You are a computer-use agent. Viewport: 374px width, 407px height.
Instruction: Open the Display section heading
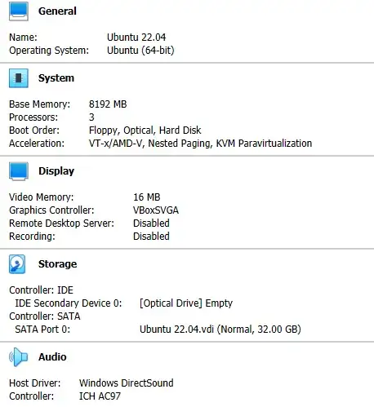pyautogui.click(x=56, y=171)
